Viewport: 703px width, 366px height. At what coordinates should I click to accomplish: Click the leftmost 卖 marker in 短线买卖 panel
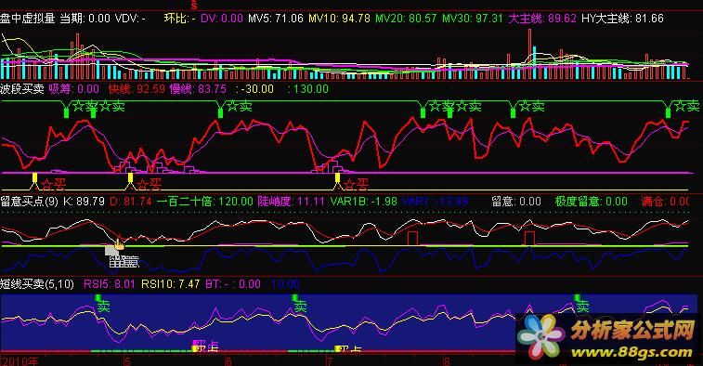(x=102, y=304)
